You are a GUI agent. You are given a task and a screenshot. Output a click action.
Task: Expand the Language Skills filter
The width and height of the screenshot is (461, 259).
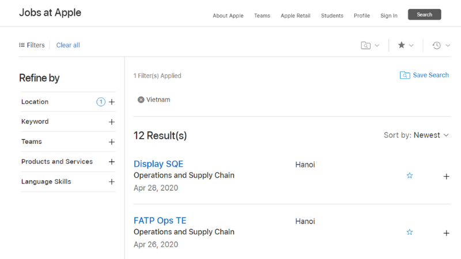click(x=112, y=182)
